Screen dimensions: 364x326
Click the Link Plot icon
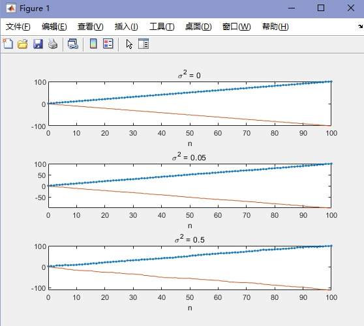tap(73, 44)
